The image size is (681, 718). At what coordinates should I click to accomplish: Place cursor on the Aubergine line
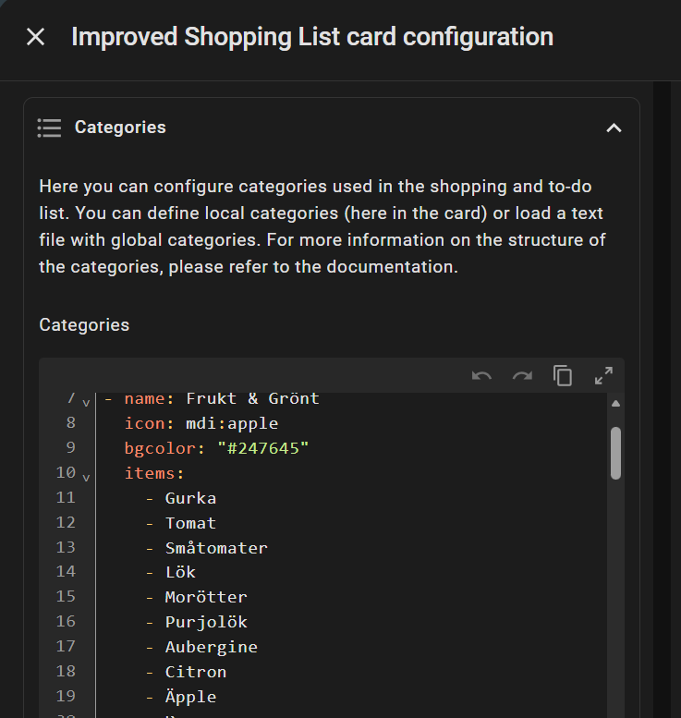(211, 647)
